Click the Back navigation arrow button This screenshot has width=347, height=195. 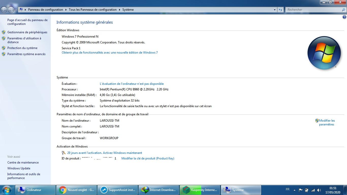(4, 10)
